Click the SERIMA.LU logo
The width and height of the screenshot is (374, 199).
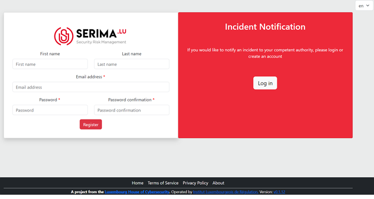pos(90,36)
